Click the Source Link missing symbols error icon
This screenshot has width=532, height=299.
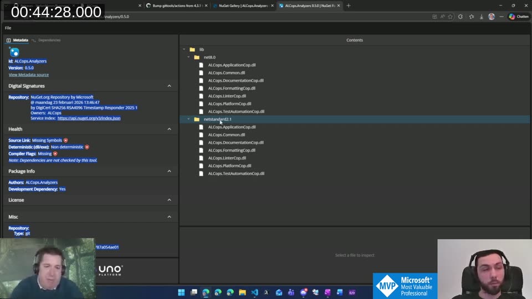pos(66,140)
